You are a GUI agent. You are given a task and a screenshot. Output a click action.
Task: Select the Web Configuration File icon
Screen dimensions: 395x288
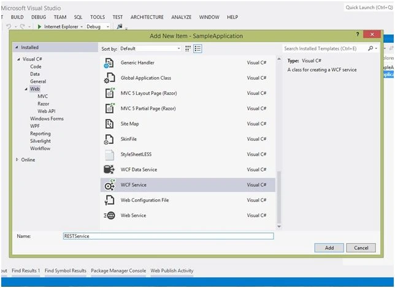[109, 200]
